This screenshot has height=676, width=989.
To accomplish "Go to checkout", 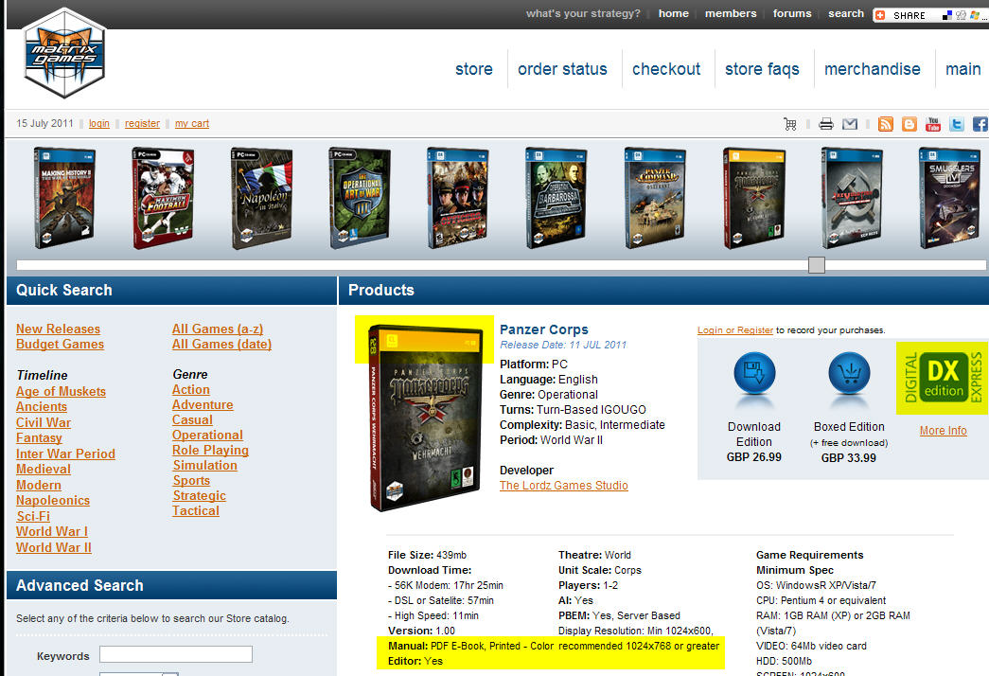I will tap(666, 69).
